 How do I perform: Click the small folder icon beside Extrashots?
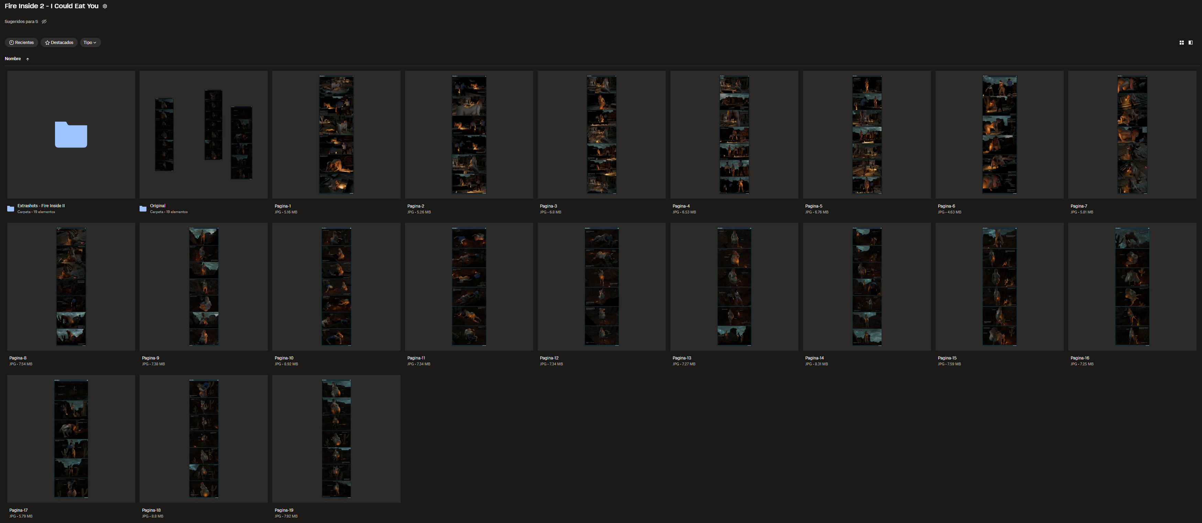[11, 209]
